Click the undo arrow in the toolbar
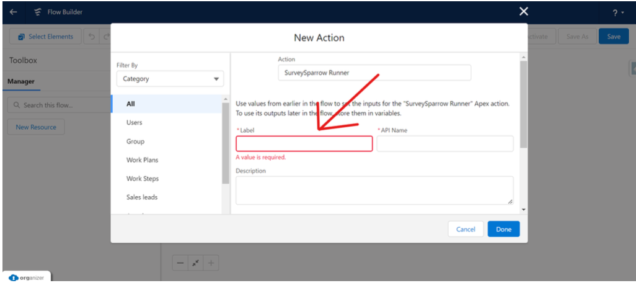636x283 pixels. coord(92,37)
